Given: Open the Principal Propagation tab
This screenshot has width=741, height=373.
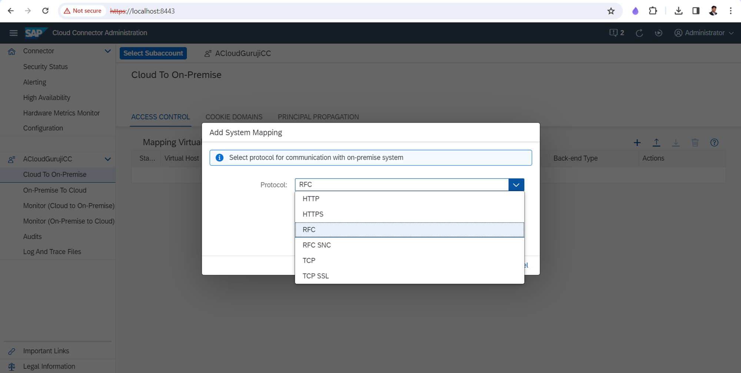Looking at the screenshot, I should [318, 117].
